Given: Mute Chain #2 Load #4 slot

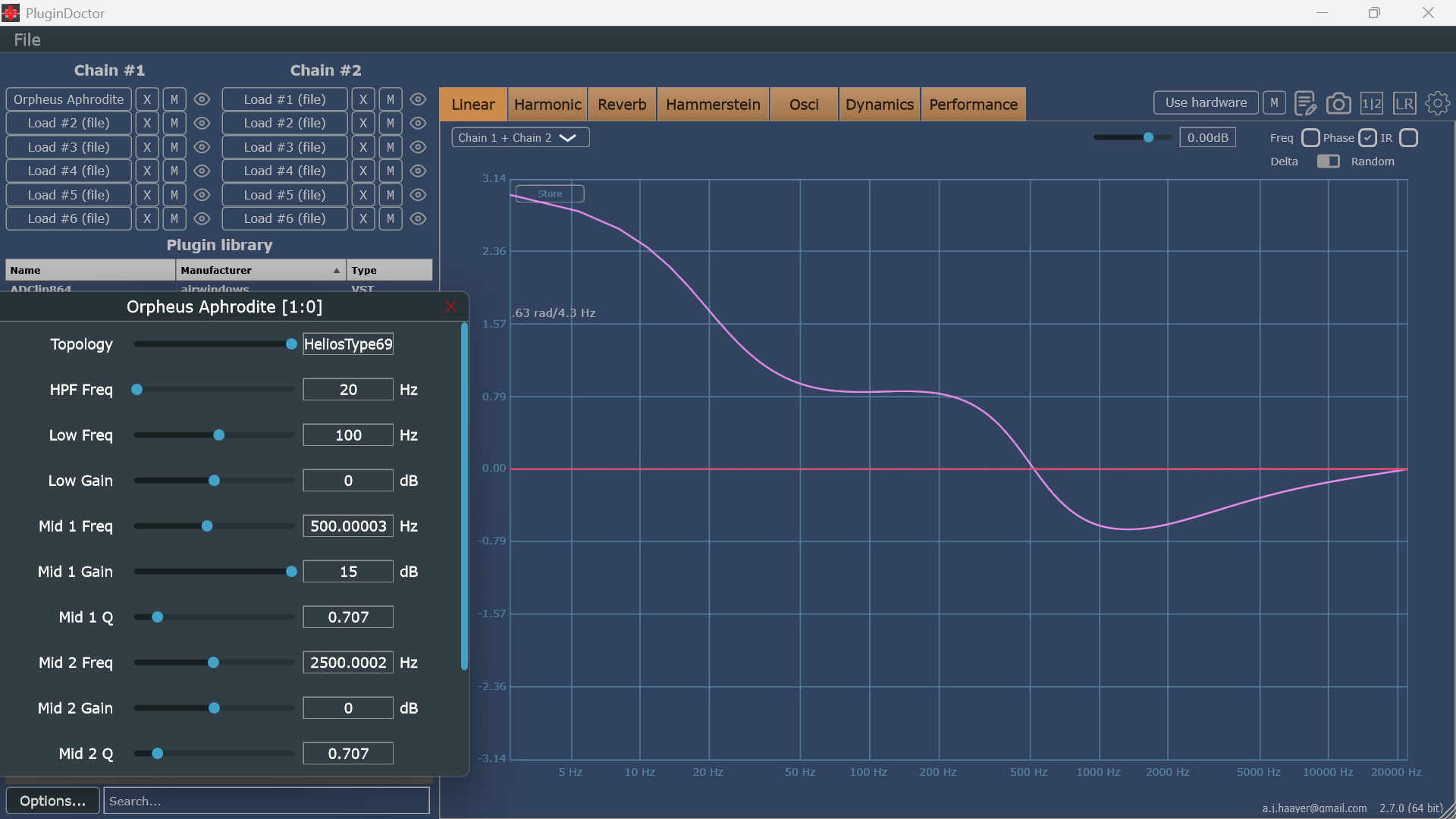Looking at the screenshot, I should click(391, 171).
